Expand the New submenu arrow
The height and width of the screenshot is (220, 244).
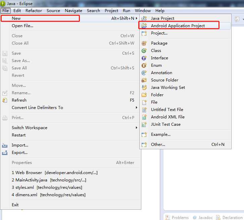click(x=137, y=18)
